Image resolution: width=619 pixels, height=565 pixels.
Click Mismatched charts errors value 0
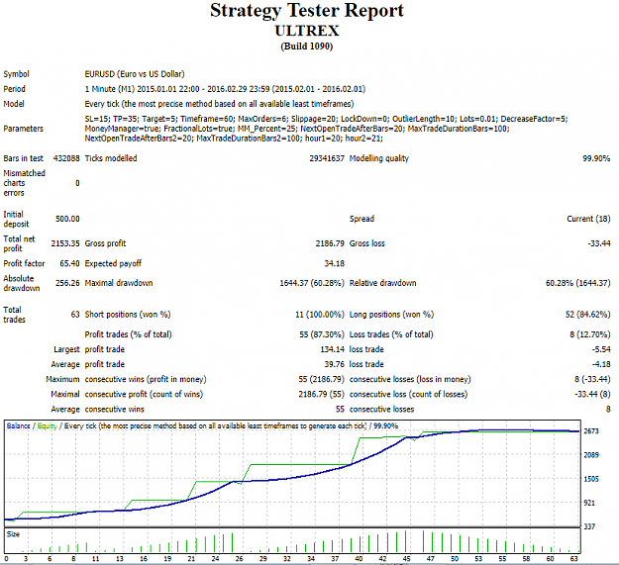(77, 183)
